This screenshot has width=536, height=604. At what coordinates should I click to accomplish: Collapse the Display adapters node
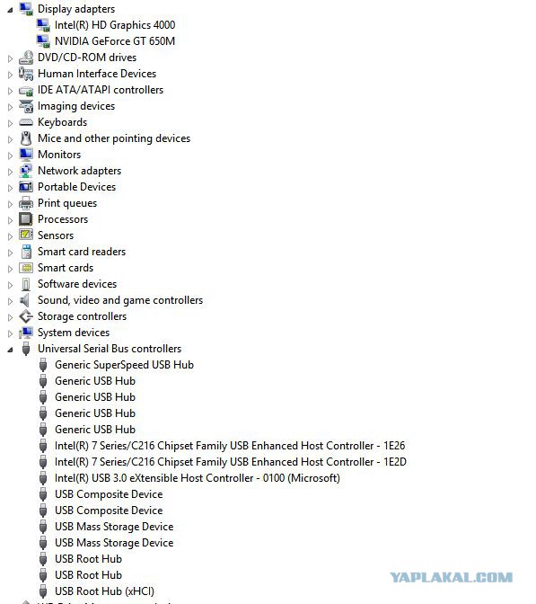[10, 10]
